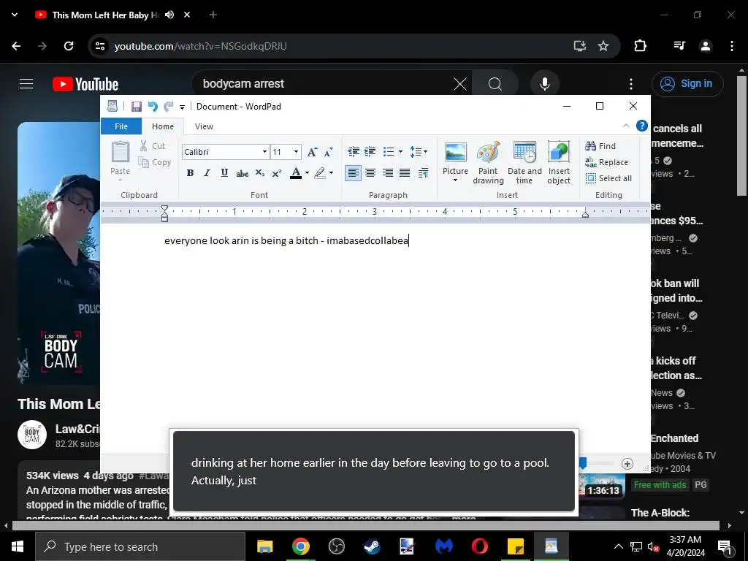Insert Date and time
748x561 pixels.
coord(524,163)
